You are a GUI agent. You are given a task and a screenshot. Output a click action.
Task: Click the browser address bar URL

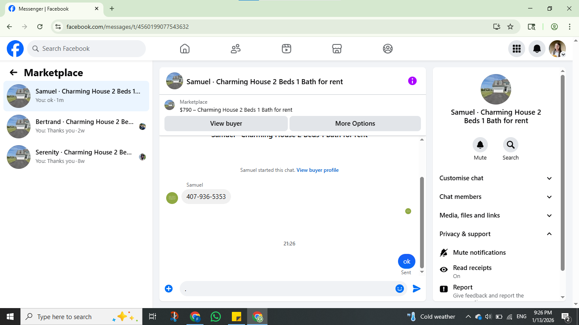pos(128,27)
